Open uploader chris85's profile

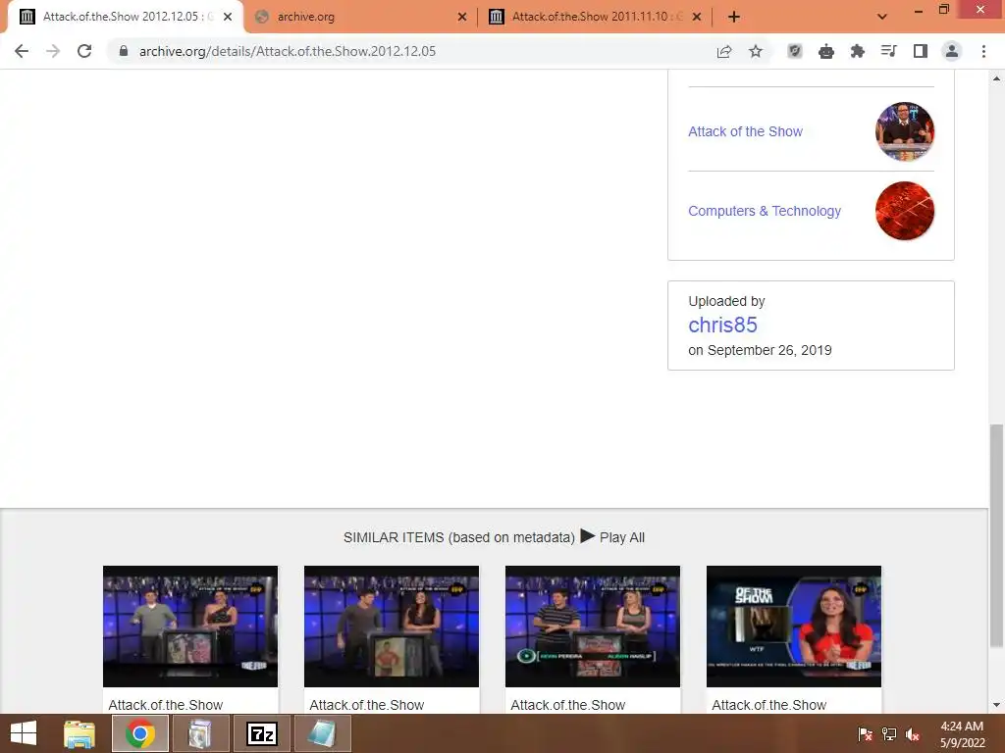click(722, 326)
